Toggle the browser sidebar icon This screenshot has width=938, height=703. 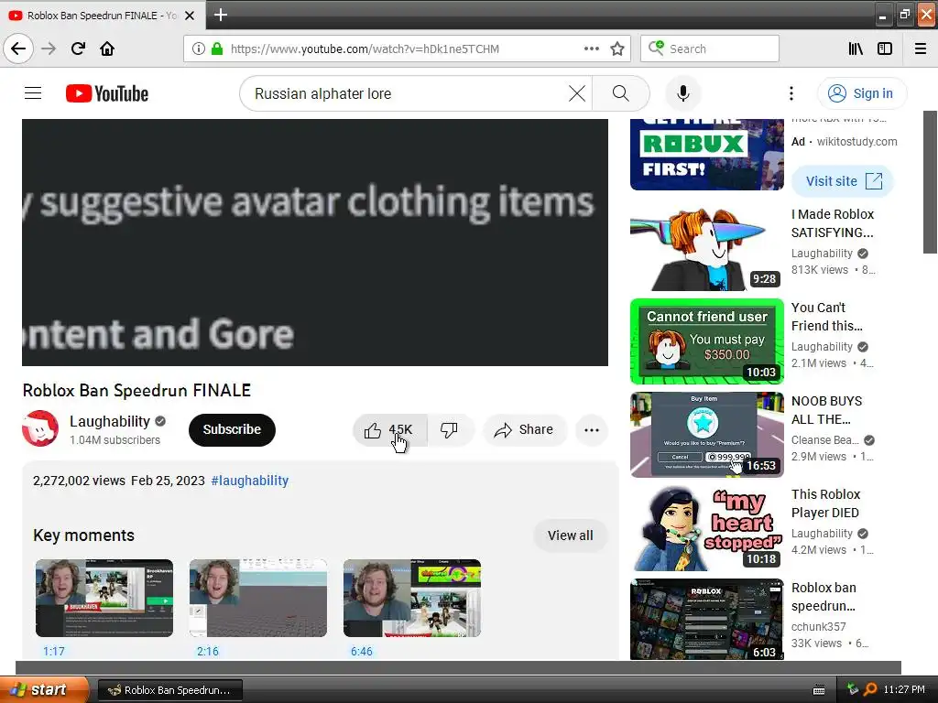click(885, 49)
